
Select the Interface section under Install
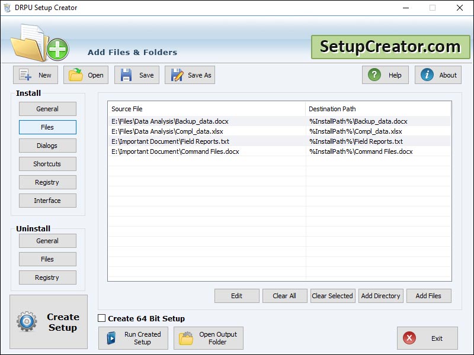click(47, 201)
